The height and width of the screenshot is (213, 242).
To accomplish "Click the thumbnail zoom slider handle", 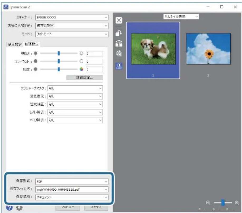I will [x=223, y=202].
